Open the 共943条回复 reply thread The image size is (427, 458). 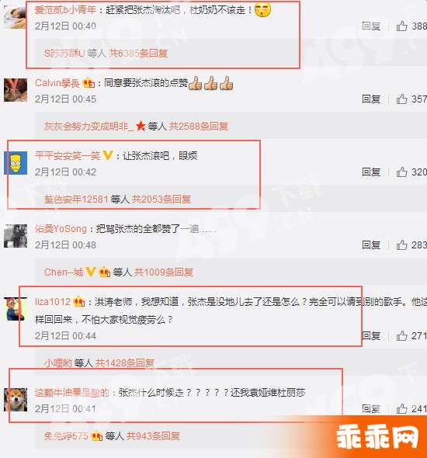[x=153, y=435]
